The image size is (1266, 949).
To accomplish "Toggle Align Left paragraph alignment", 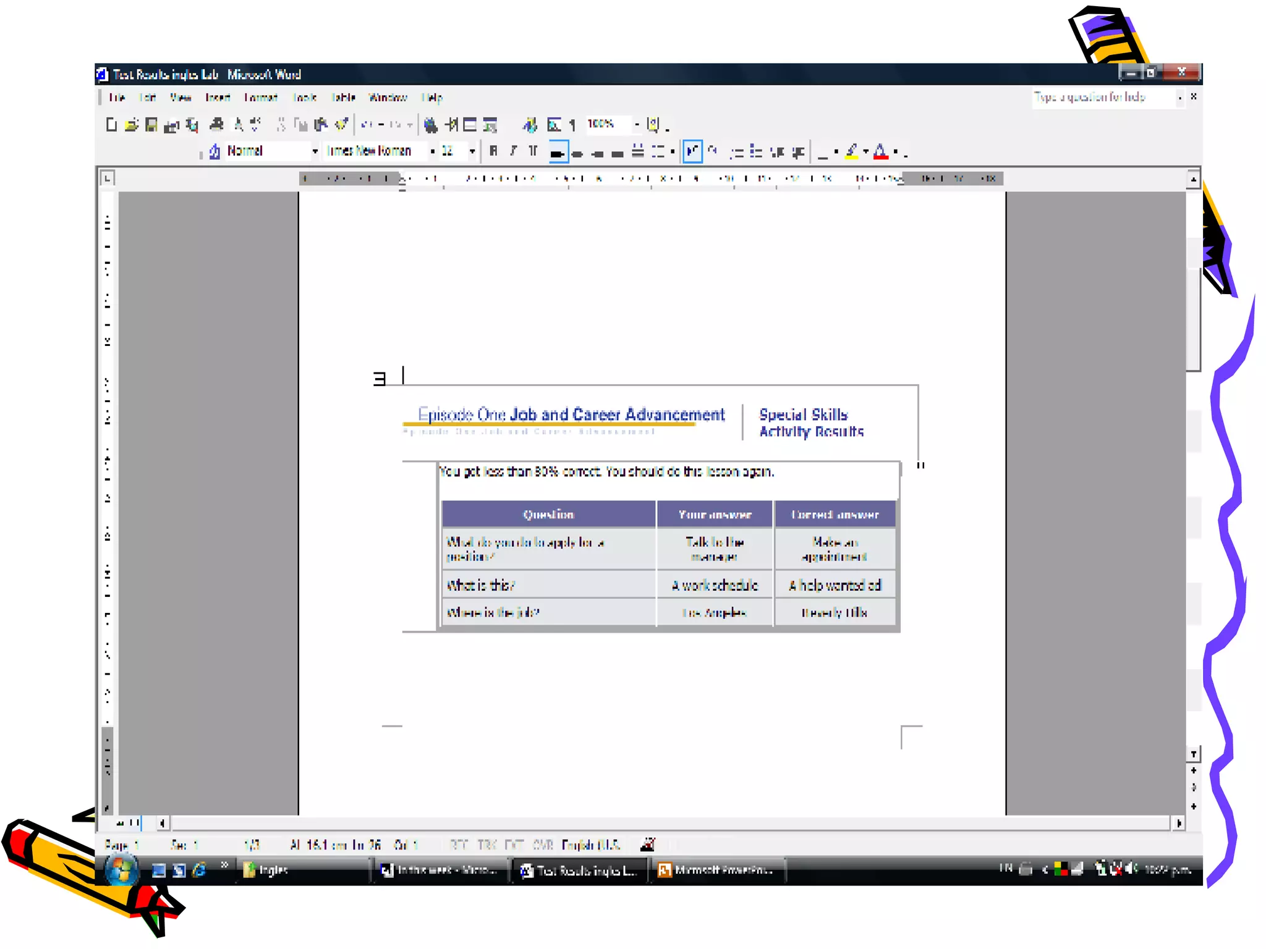I will click(558, 152).
